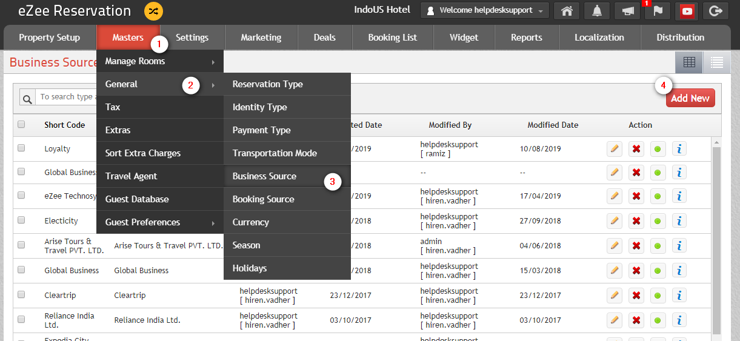This screenshot has height=341, width=740.
Task: Open the Marketing tab
Action: coord(261,38)
